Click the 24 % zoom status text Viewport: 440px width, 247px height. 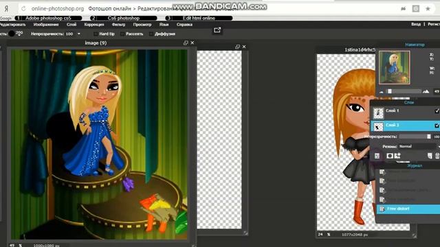324,235
